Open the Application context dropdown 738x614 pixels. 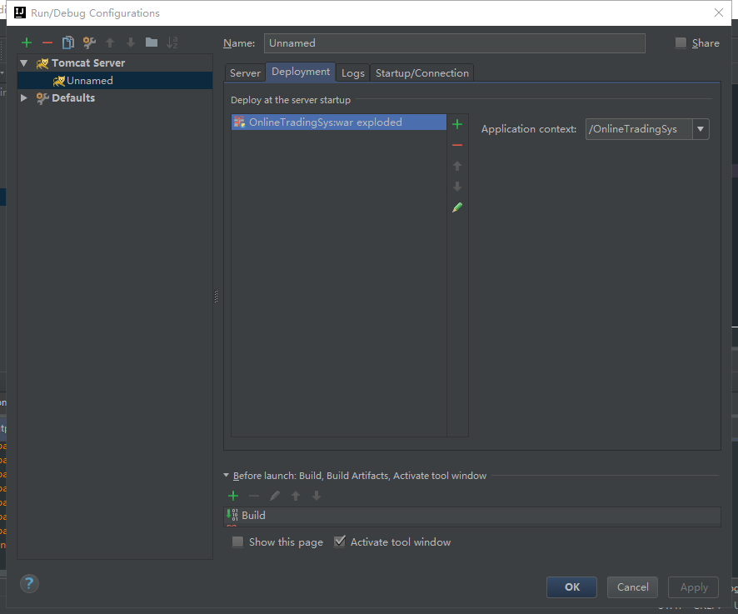(x=701, y=129)
